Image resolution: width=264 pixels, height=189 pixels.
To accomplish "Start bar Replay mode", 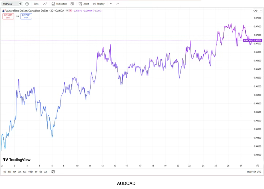I will pos(98,4).
